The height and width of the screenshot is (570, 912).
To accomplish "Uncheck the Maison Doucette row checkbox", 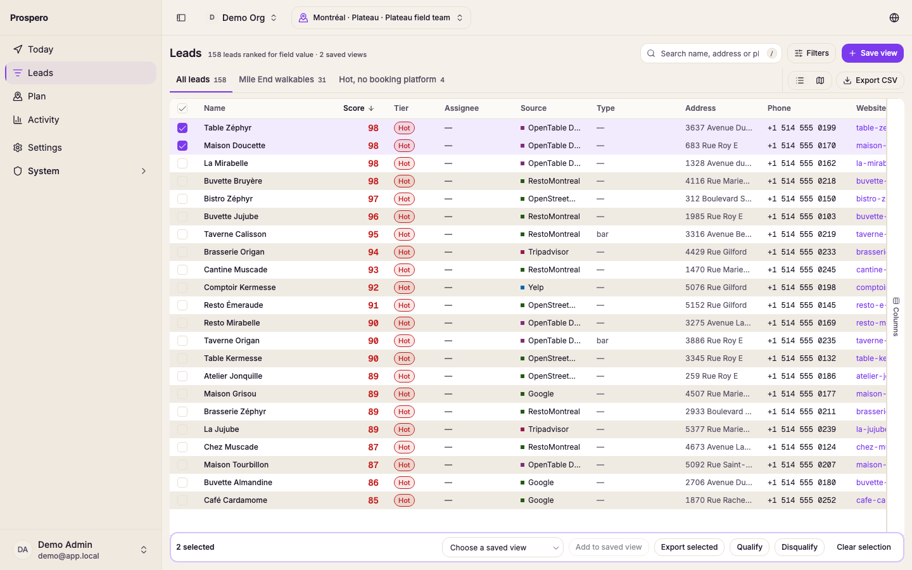I will pos(182,146).
